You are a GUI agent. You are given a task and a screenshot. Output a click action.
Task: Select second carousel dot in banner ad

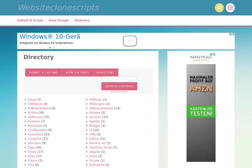(54, 47)
